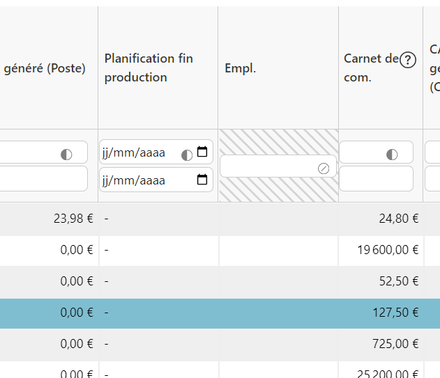Viewport: 440px width, 378px height.
Task: Sort by Planification fin production header
Action: [x=149, y=68]
